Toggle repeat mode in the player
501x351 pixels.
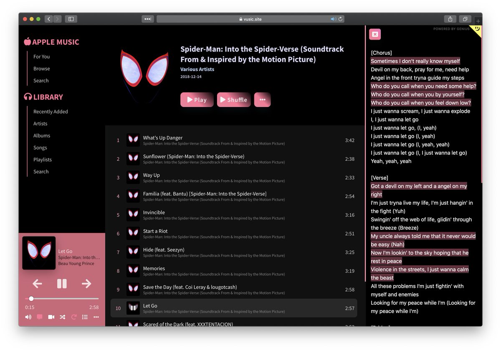tap(73, 317)
